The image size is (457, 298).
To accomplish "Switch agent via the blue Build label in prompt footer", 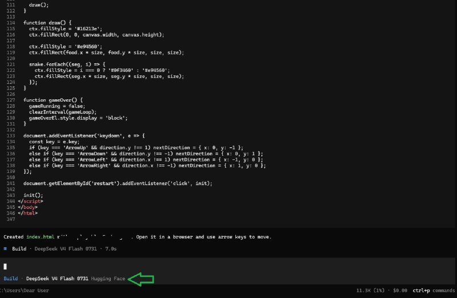I will click(x=11, y=279).
